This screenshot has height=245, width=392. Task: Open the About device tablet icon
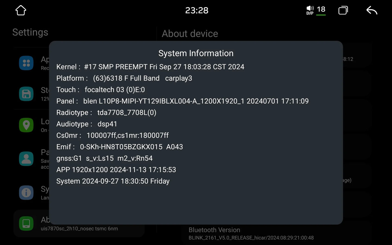pyautogui.click(x=26, y=223)
